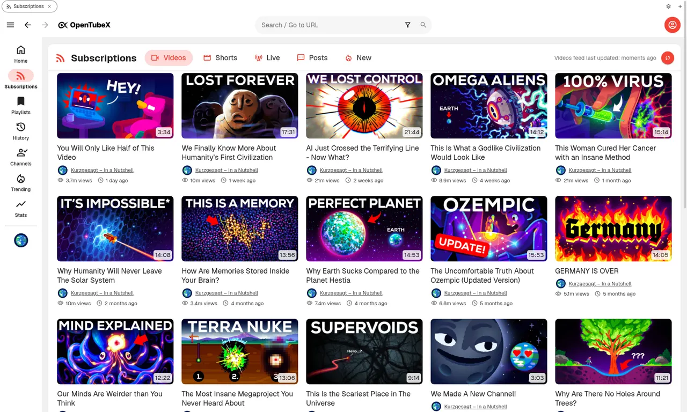Viewport: 687px width, 412px height.
Task: Switch to the New tab
Action: [358, 58]
